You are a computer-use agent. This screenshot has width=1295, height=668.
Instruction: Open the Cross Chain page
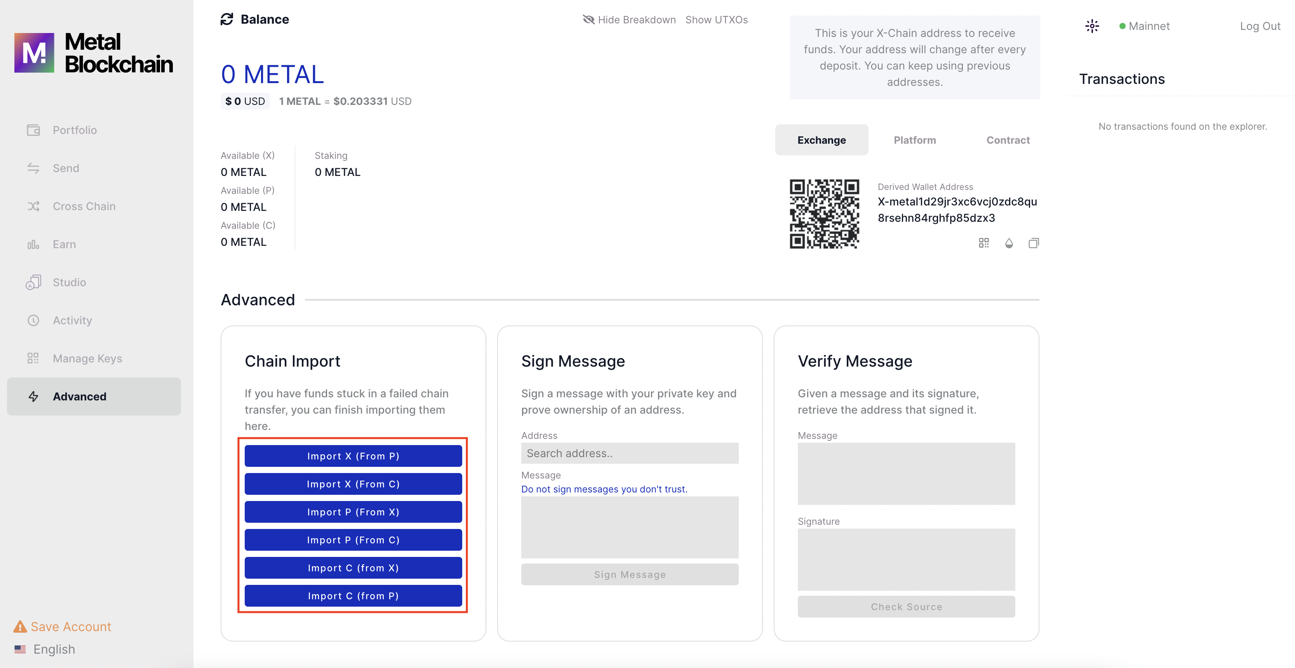(x=84, y=206)
